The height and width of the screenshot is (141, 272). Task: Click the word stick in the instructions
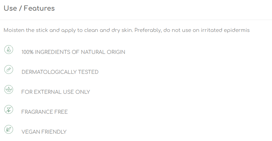tap(42, 30)
